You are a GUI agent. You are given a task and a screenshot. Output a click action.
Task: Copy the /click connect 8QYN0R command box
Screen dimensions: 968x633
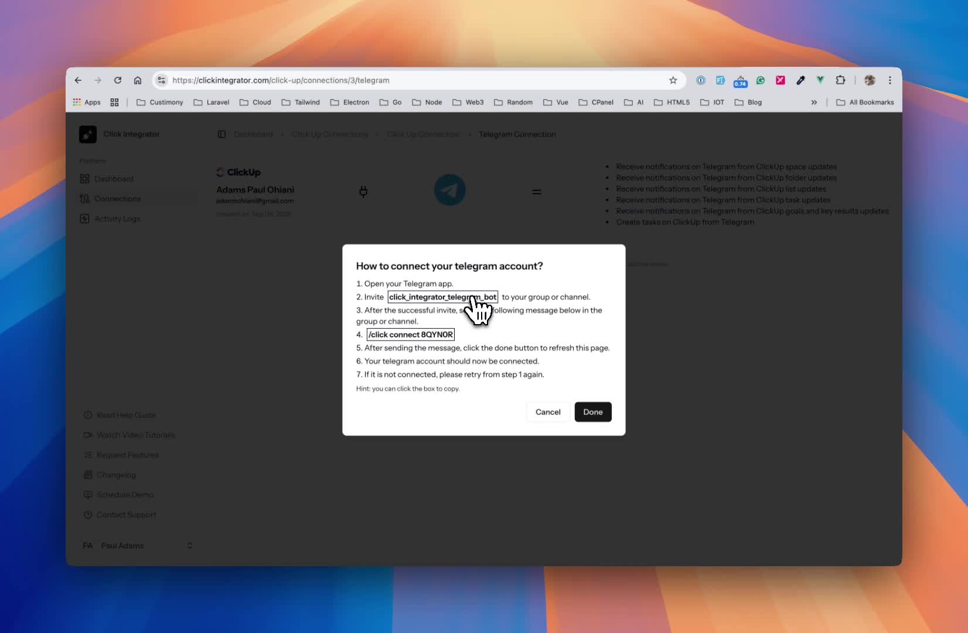tap(410, 335)
